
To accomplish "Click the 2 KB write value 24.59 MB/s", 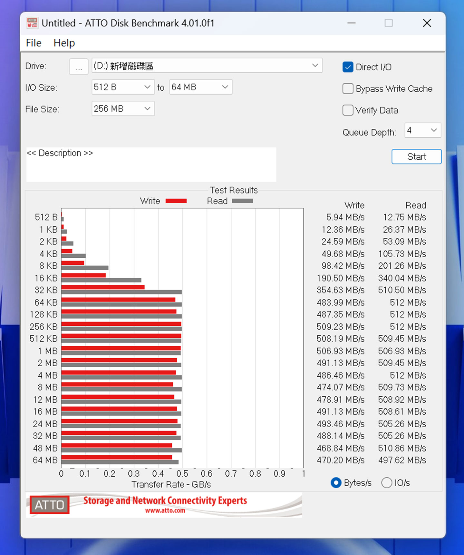I will coord(343,242).
